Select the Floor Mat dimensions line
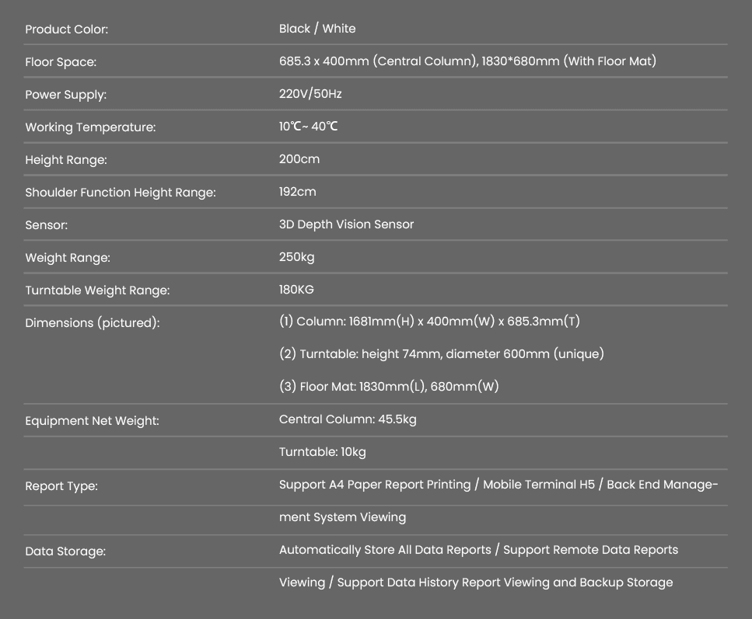 click(389, 387)
